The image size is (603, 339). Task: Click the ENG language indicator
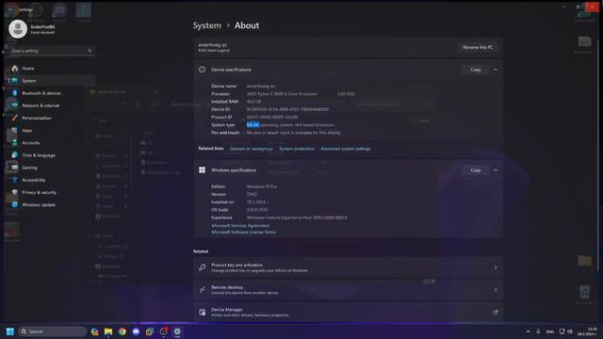(550, 331)
